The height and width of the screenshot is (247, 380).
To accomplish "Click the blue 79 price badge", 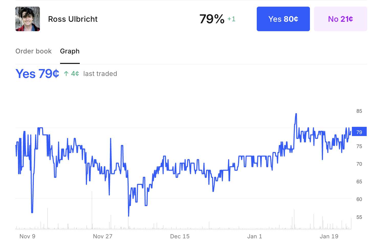I will pyautogui.click(x=359, y=132).
